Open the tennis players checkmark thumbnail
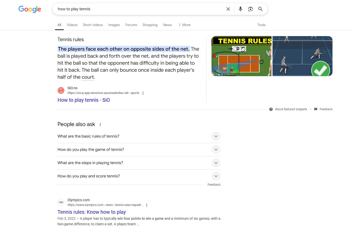The height and width of the screenshot is (227, 351). point(302,56)
